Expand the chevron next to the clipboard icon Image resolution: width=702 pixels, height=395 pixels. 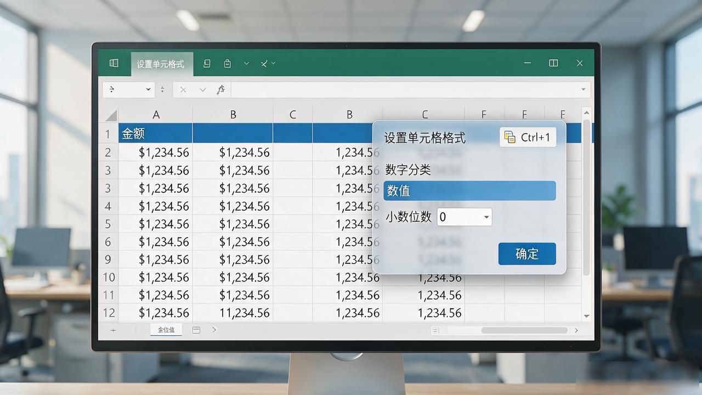click(247, 64)
